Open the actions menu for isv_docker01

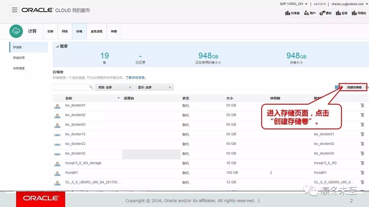coord(362,106)
